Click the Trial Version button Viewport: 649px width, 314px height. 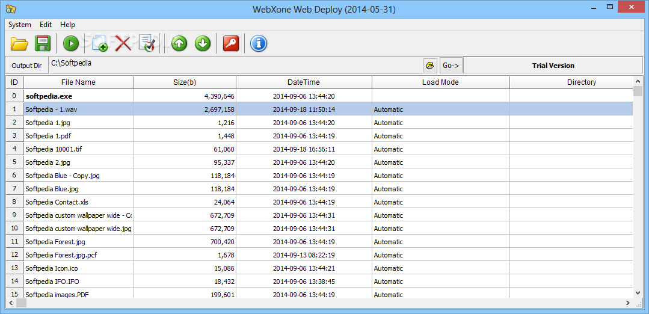tap(553, 66)
